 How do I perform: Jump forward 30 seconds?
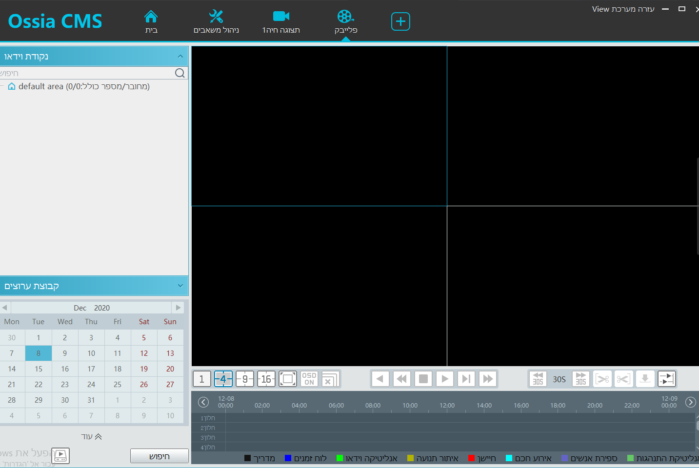click(581, 379)
